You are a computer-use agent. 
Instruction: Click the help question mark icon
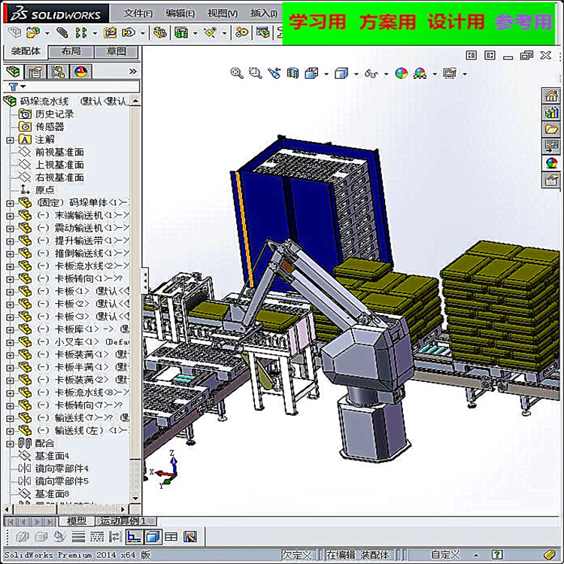[x=497, y=554]
